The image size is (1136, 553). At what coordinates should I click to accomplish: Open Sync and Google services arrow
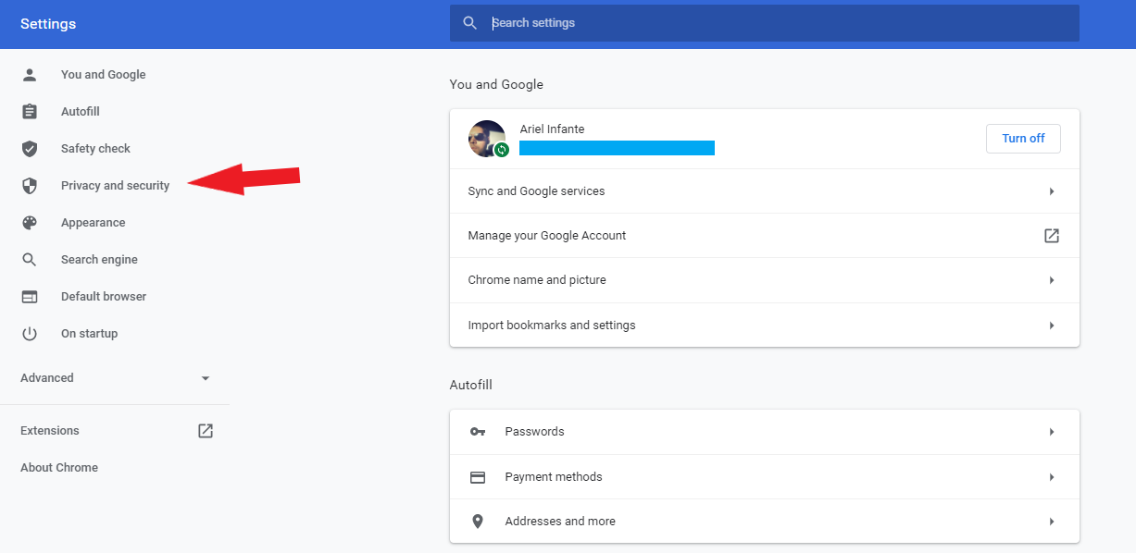(1052, 191)
